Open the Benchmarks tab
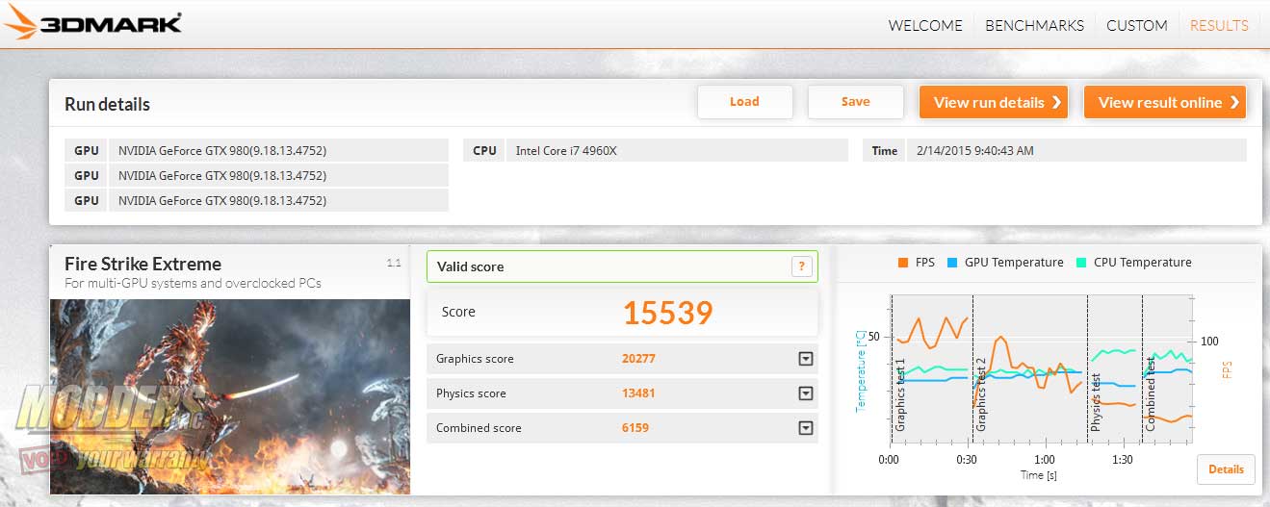 [1034, 25]
